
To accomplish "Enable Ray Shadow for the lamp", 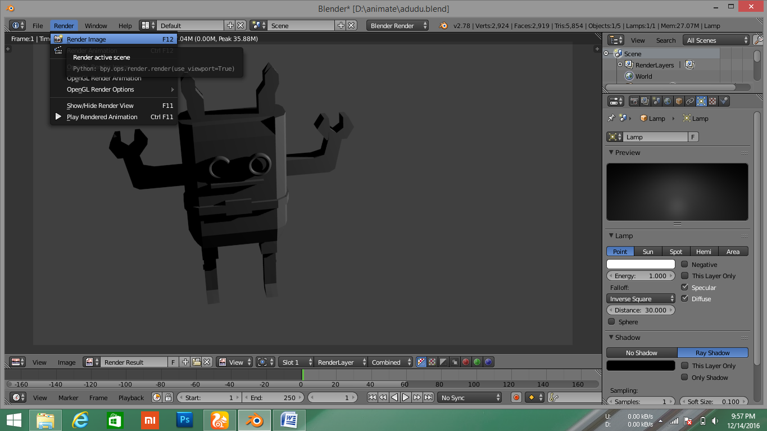I will [x=712, y=352].
